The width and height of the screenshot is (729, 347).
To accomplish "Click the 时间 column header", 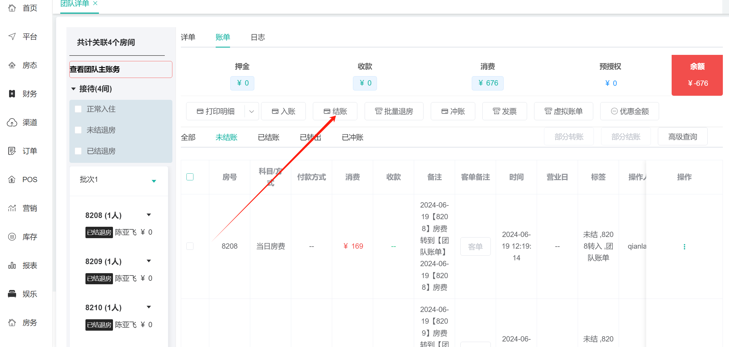I will pos(516,177).
